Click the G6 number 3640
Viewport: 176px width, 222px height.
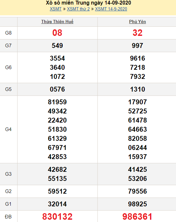coord(57,67)
